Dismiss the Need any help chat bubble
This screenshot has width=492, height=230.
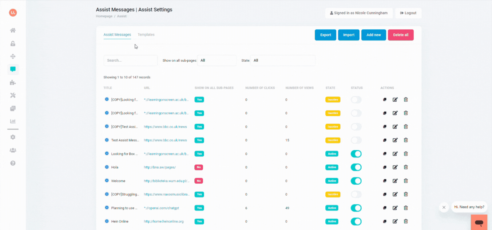[x=444, y=207]
